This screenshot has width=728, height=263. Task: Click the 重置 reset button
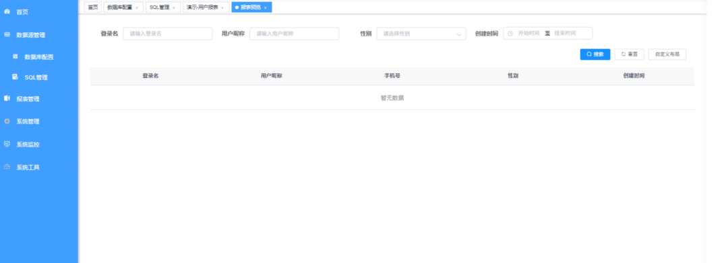[x=629, y=54]
